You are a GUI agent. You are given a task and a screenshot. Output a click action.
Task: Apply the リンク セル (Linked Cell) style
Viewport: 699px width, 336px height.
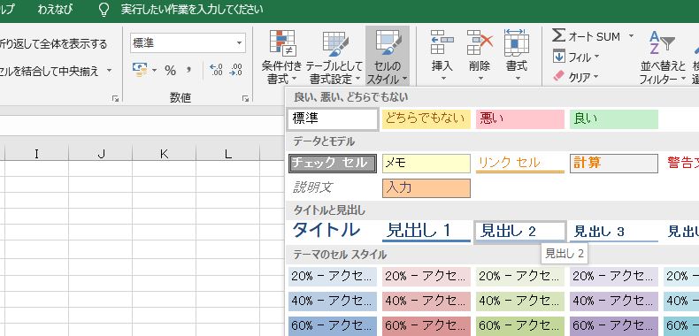click(519, 164)
